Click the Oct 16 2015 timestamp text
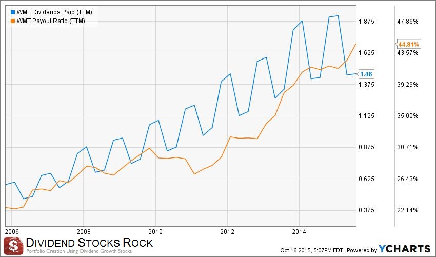 tap(313, 250)
